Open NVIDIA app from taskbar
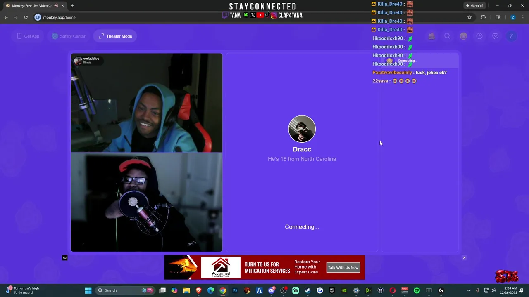The image size is (529, 297). pos(344,290)
